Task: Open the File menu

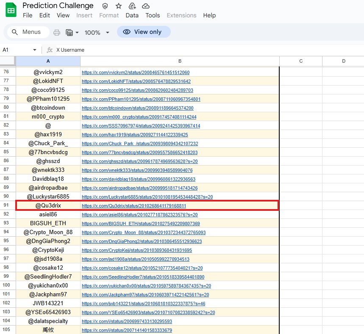Action: pos(28,15)
